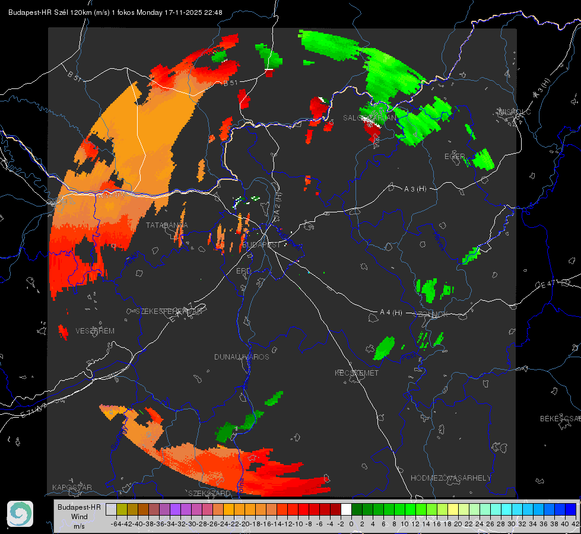Image resolution: width=581 pixels, height=534 pixels.
Task: Click the TATABANYA city label
Action: [167, 225]
